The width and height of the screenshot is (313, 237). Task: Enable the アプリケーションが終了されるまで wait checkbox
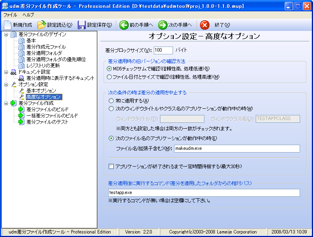click(x=111, y=166)
